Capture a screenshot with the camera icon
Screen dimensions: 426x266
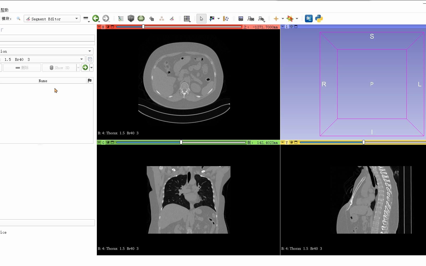coord(241,19)
